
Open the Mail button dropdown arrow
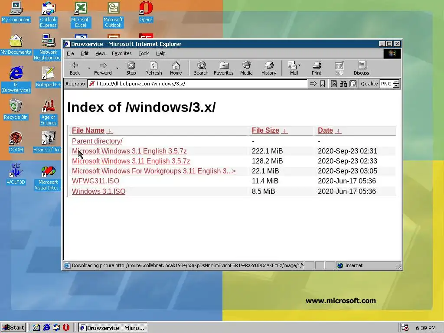pos(300,65)
